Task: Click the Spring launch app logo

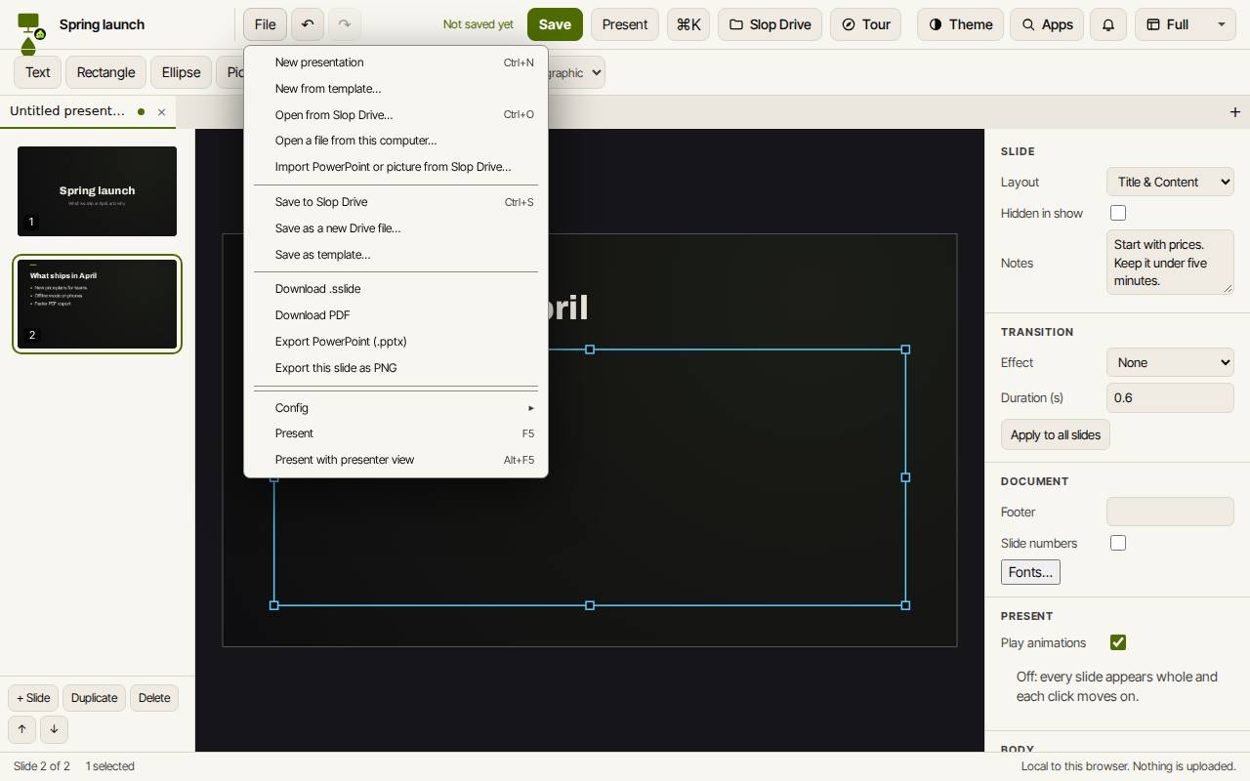Action: (x=31, y=32)
